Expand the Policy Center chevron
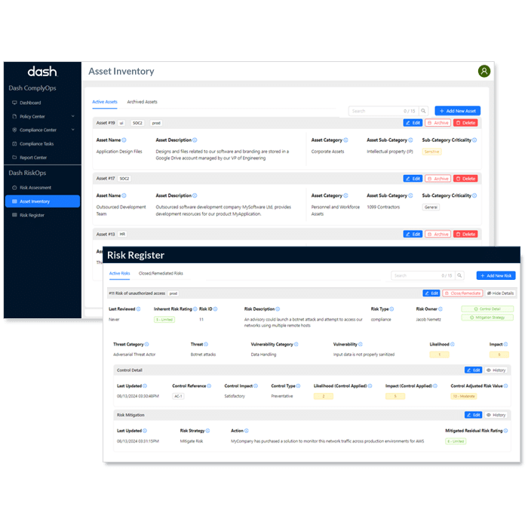This screenshot has height=528, width=528. pos(72,116)
